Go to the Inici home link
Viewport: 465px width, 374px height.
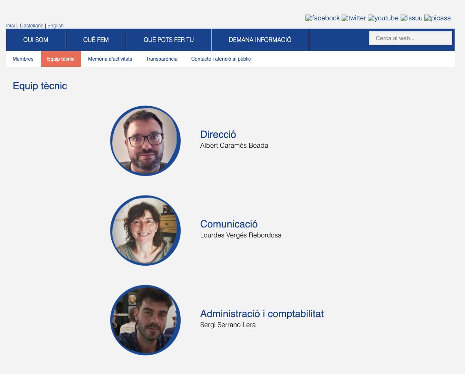(x=10, y=26)
